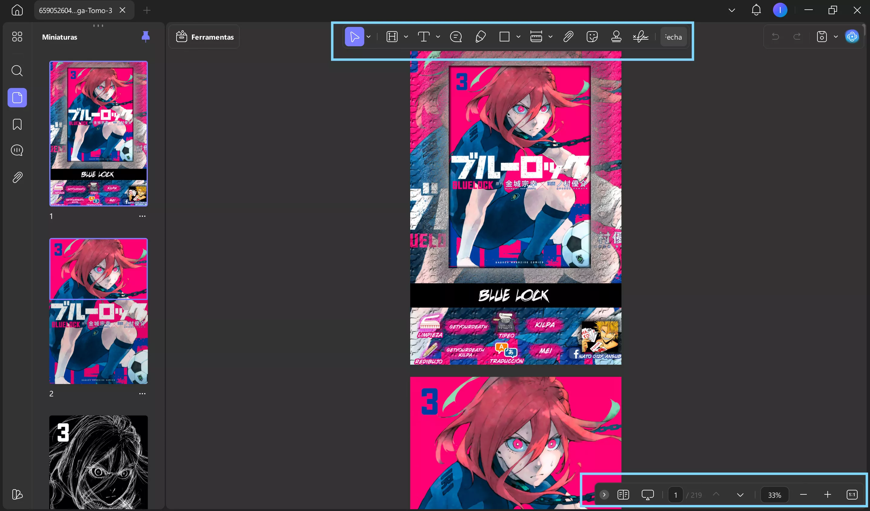870x511 pixels.
Task: Open the Home screen icon
Action: click(17, 10)
